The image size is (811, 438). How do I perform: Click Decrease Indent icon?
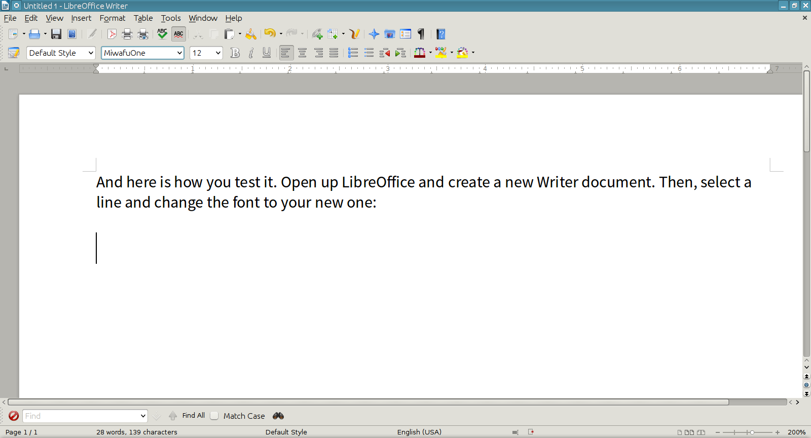(385, 53)
